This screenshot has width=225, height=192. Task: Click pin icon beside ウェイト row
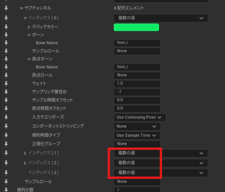tap(6, 83)
